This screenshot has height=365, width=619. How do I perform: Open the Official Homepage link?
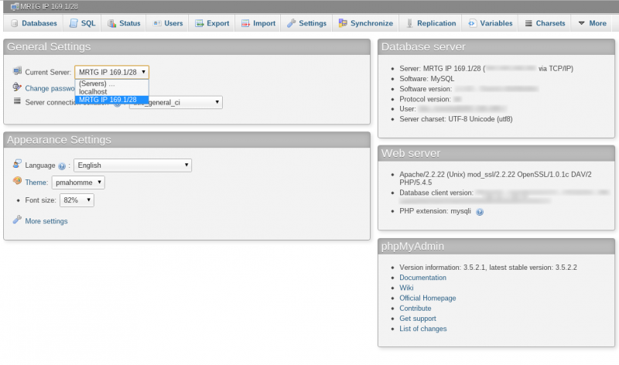coord(428,298)
